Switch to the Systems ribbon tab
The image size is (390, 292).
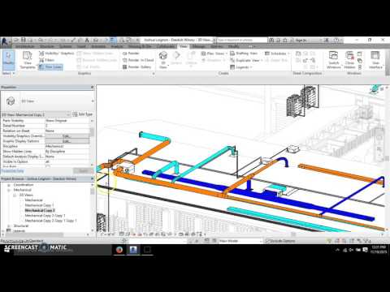click(x=66, y=46)
